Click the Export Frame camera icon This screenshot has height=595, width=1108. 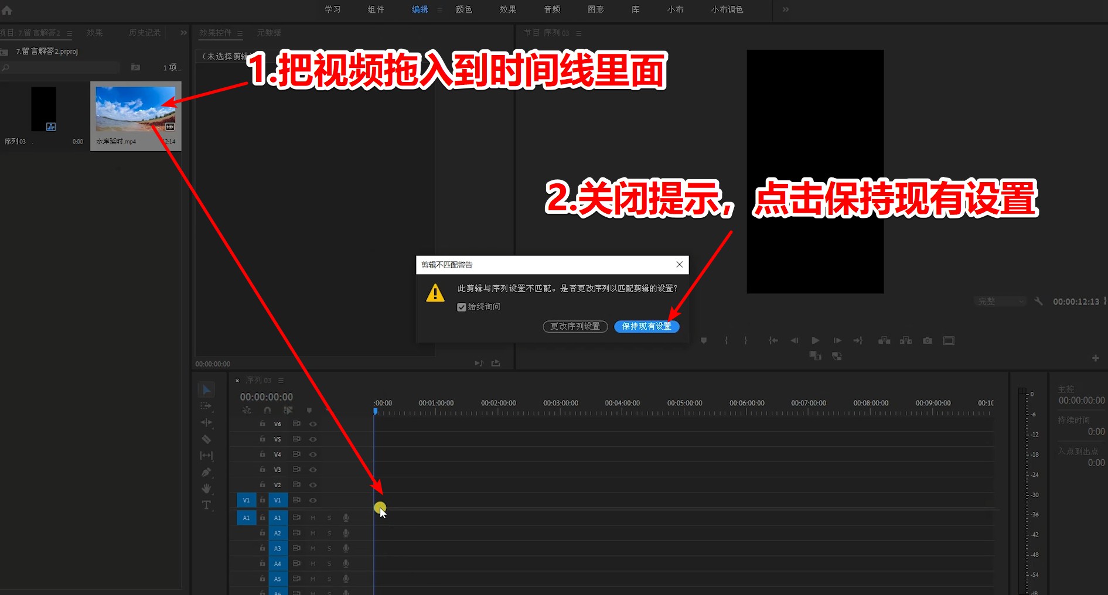pos(928,341)
